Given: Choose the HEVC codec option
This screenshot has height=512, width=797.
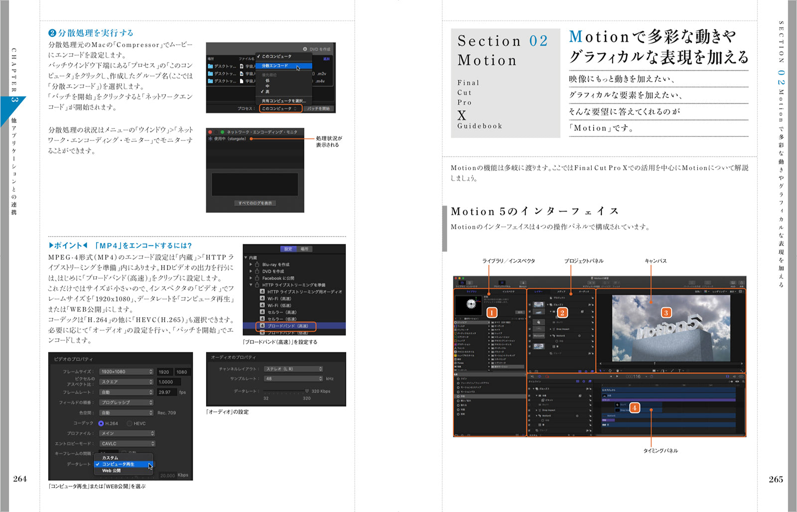Looking at the screenshot, I should coord(130,424).
